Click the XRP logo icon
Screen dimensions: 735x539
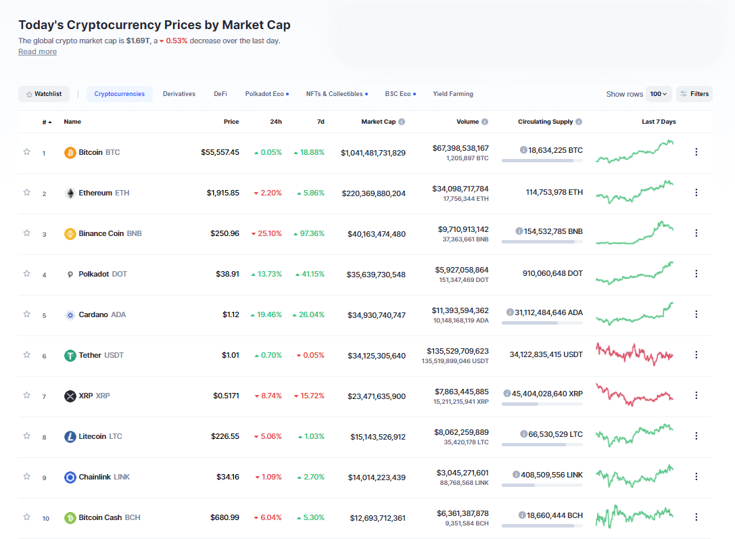coord(70,396)
